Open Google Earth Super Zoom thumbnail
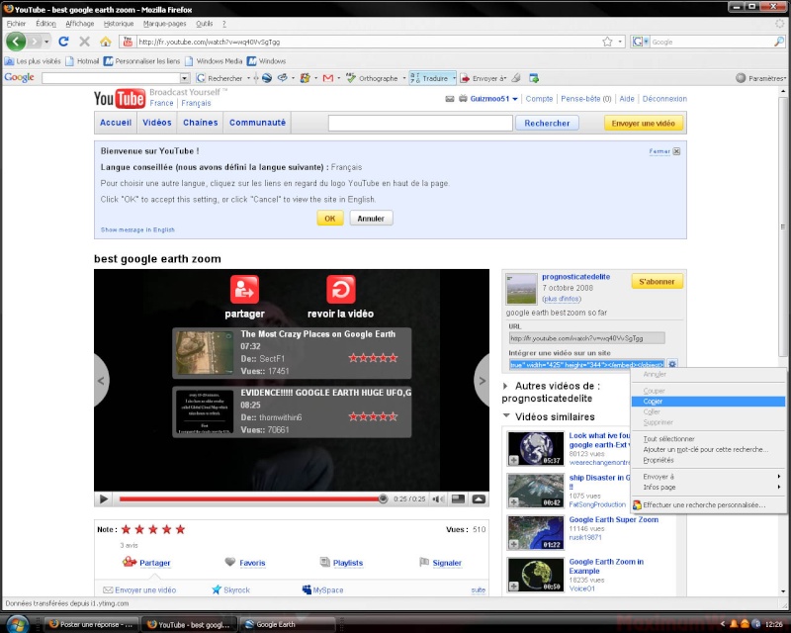 coord(535,532)
